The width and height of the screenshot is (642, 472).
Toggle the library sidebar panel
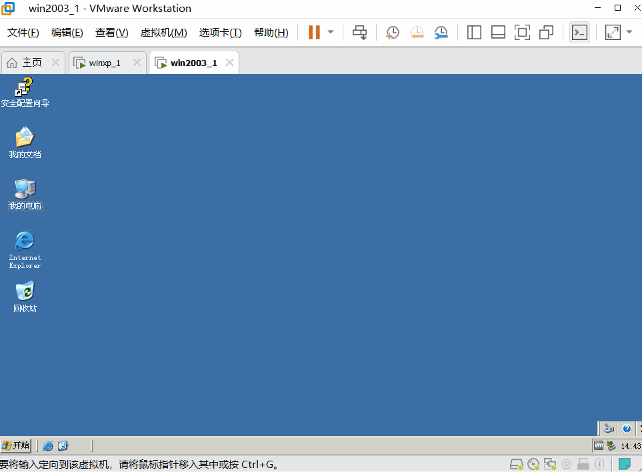pyautogui.click(x=474, y=33)
